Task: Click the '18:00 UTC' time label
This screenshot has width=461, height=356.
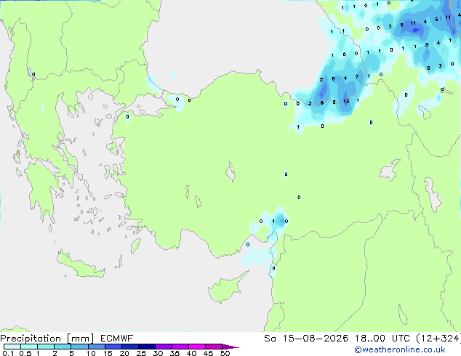Action: (x=382, y=339)
